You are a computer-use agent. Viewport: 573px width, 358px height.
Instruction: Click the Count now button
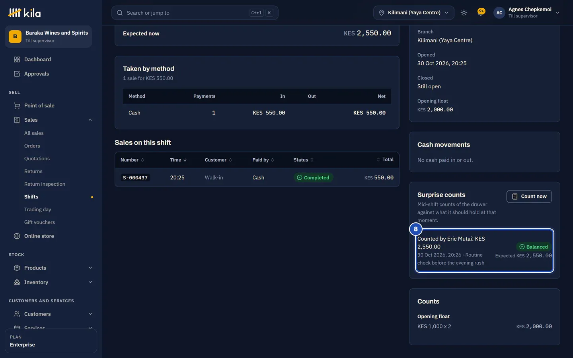click(529, 197)
